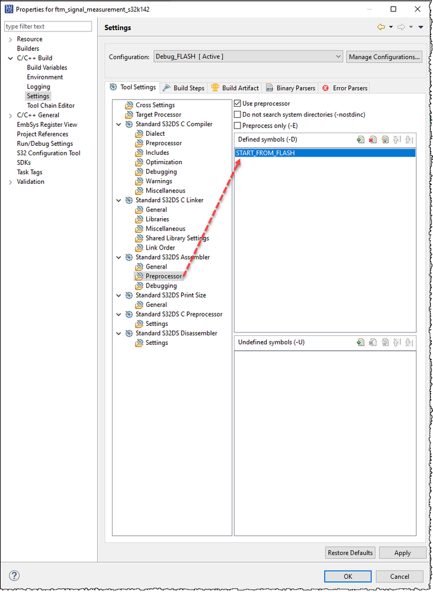Screen dimensions: 433x592
Task: Click Move Down icon in Defined symbols toolbar
Action: tap(409, 140)
